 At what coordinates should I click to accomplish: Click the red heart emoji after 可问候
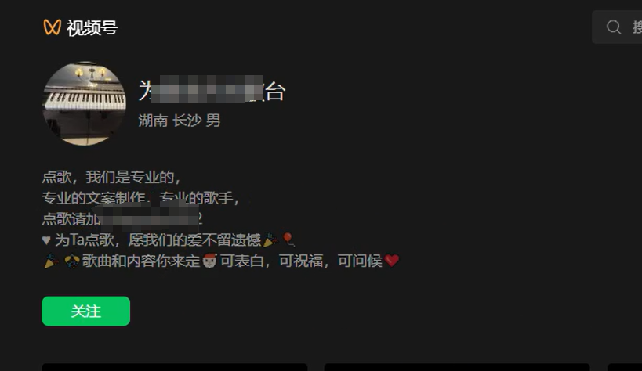coord(392,261)
